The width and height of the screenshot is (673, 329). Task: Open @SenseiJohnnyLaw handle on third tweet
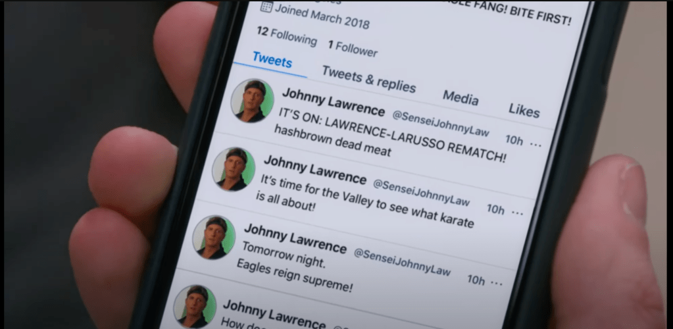point(402,262)
